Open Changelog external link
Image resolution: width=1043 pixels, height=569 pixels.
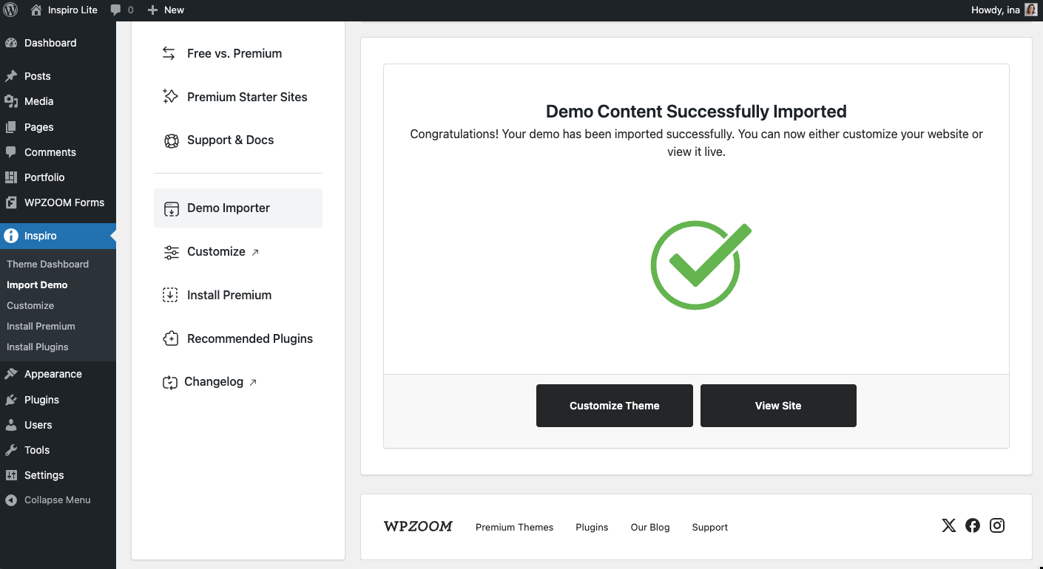(214, 382)
